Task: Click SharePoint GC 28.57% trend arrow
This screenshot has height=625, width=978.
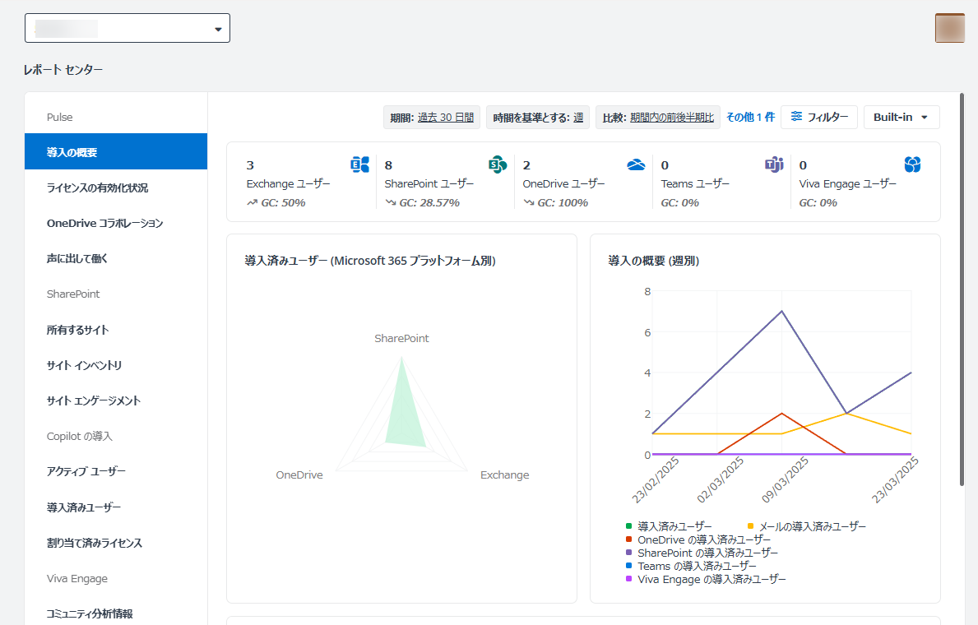Action: [391, 203]
